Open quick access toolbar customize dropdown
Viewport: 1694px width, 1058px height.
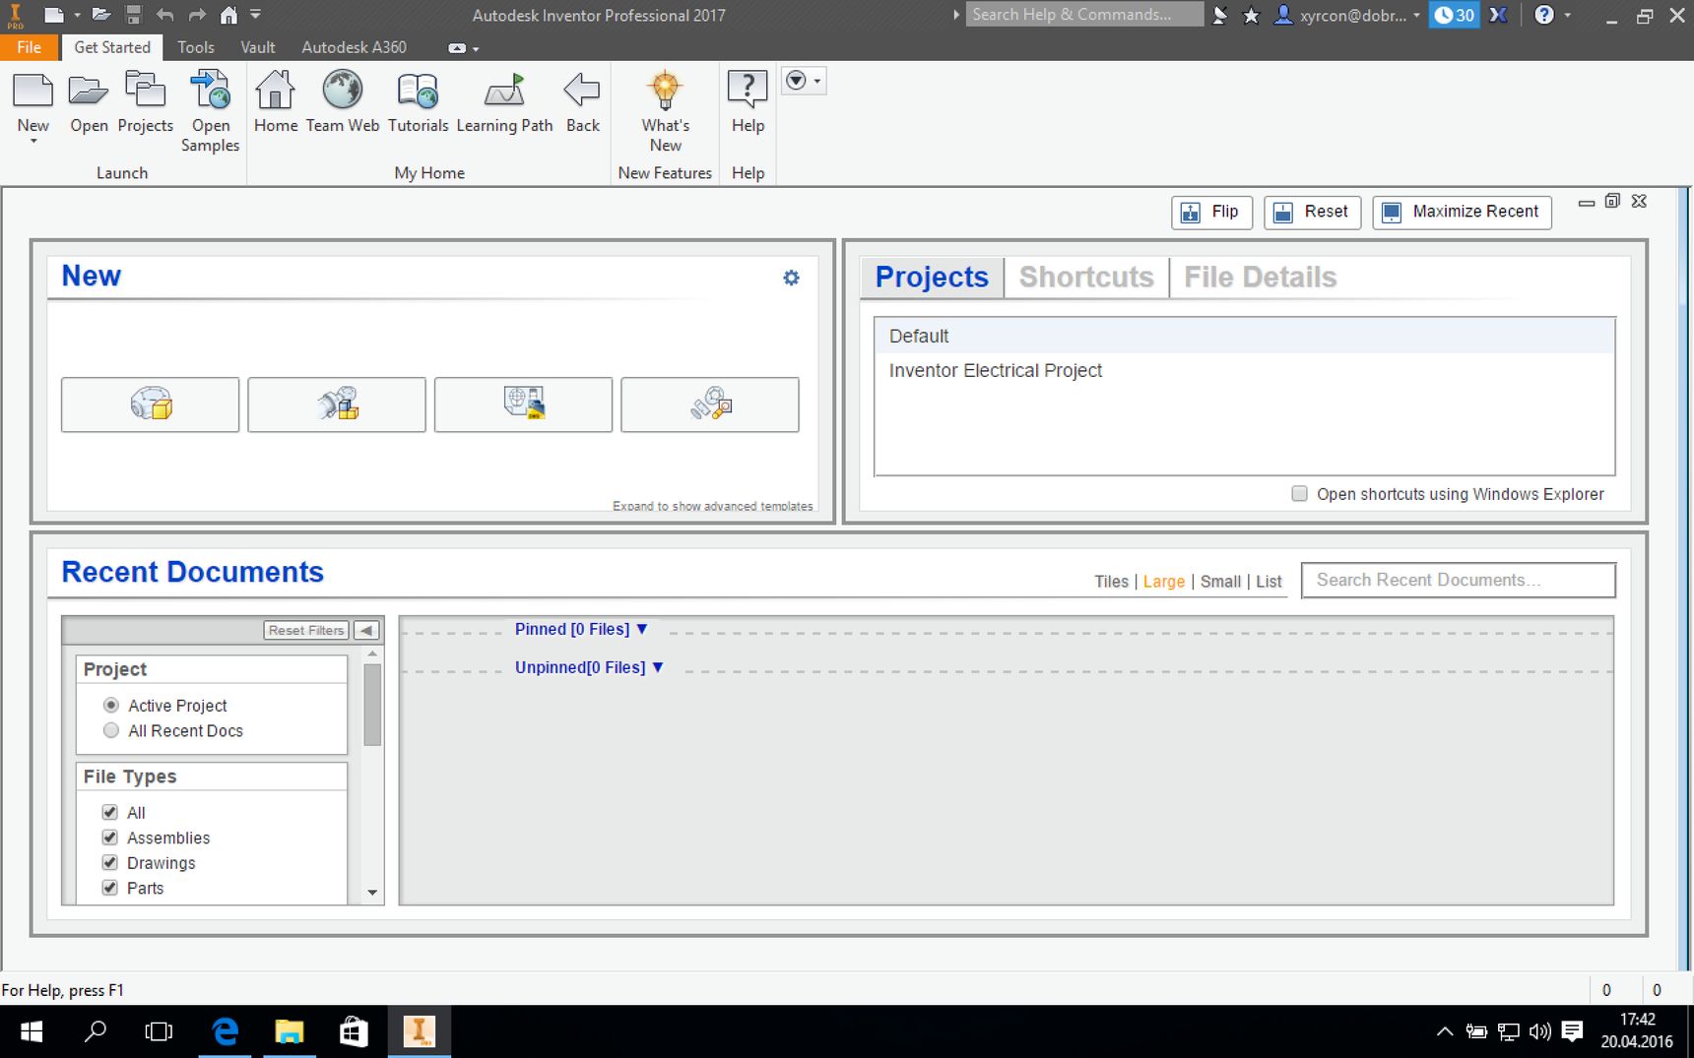tap(255, 15)
